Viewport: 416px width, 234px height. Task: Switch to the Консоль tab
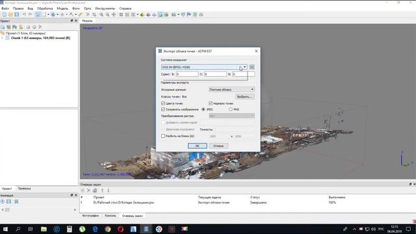(x=110, y=216)
